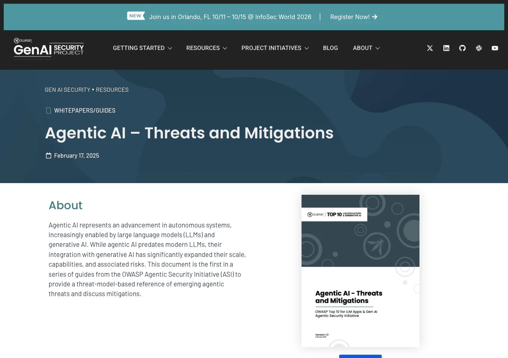508x358 pixels.
Task: Open the Agentic AI document cover thumbnail
Action: 360,271
